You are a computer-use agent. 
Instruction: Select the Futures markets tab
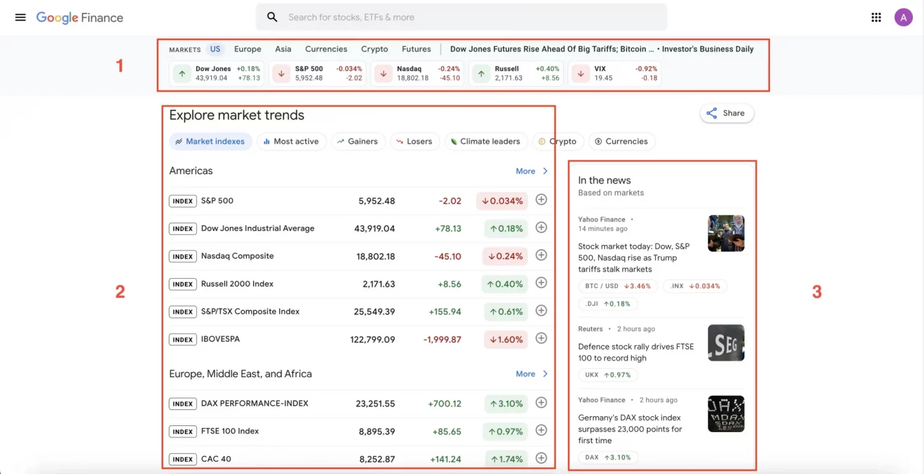416,49
